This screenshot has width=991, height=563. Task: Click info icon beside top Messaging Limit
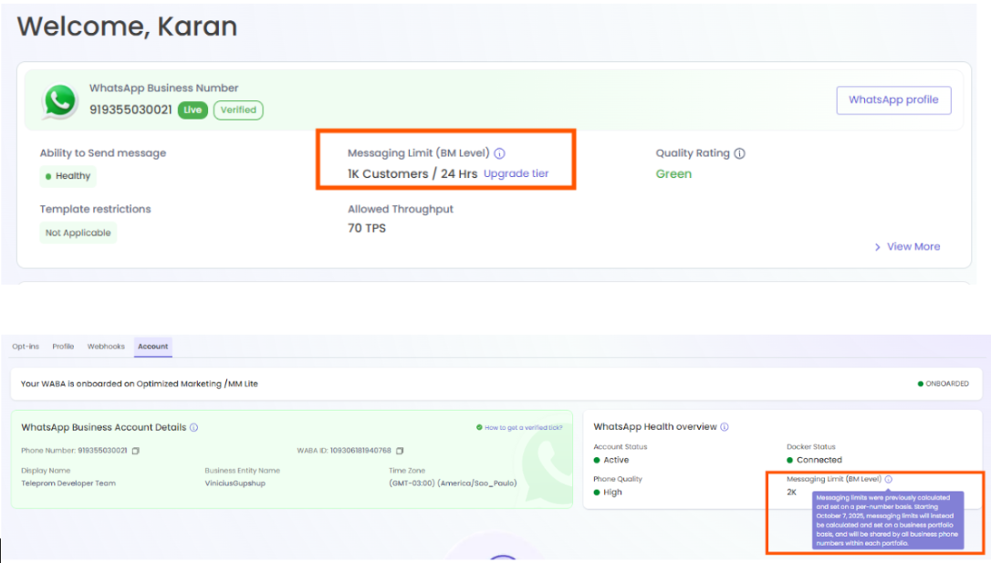tap(499, 153)
